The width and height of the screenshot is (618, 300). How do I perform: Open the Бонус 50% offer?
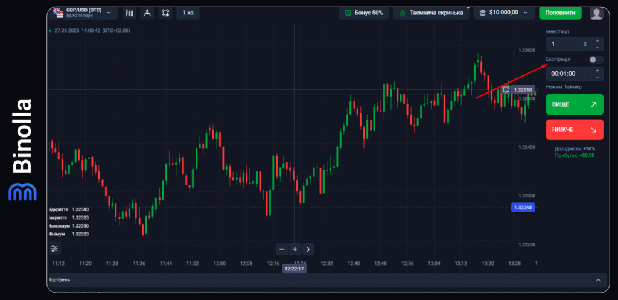pos(364,13)
